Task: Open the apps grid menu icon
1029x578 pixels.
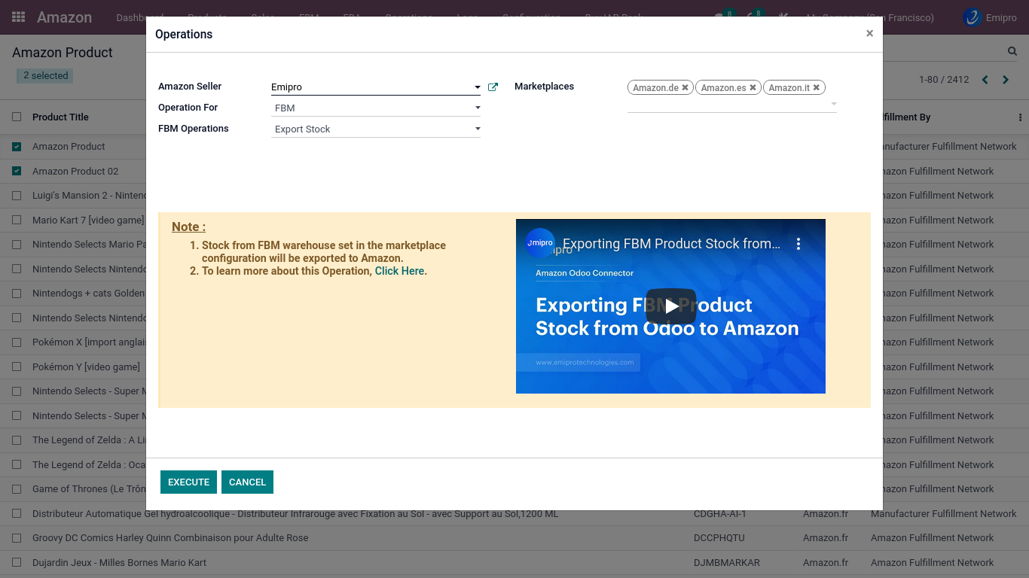Action: point(19,17)
